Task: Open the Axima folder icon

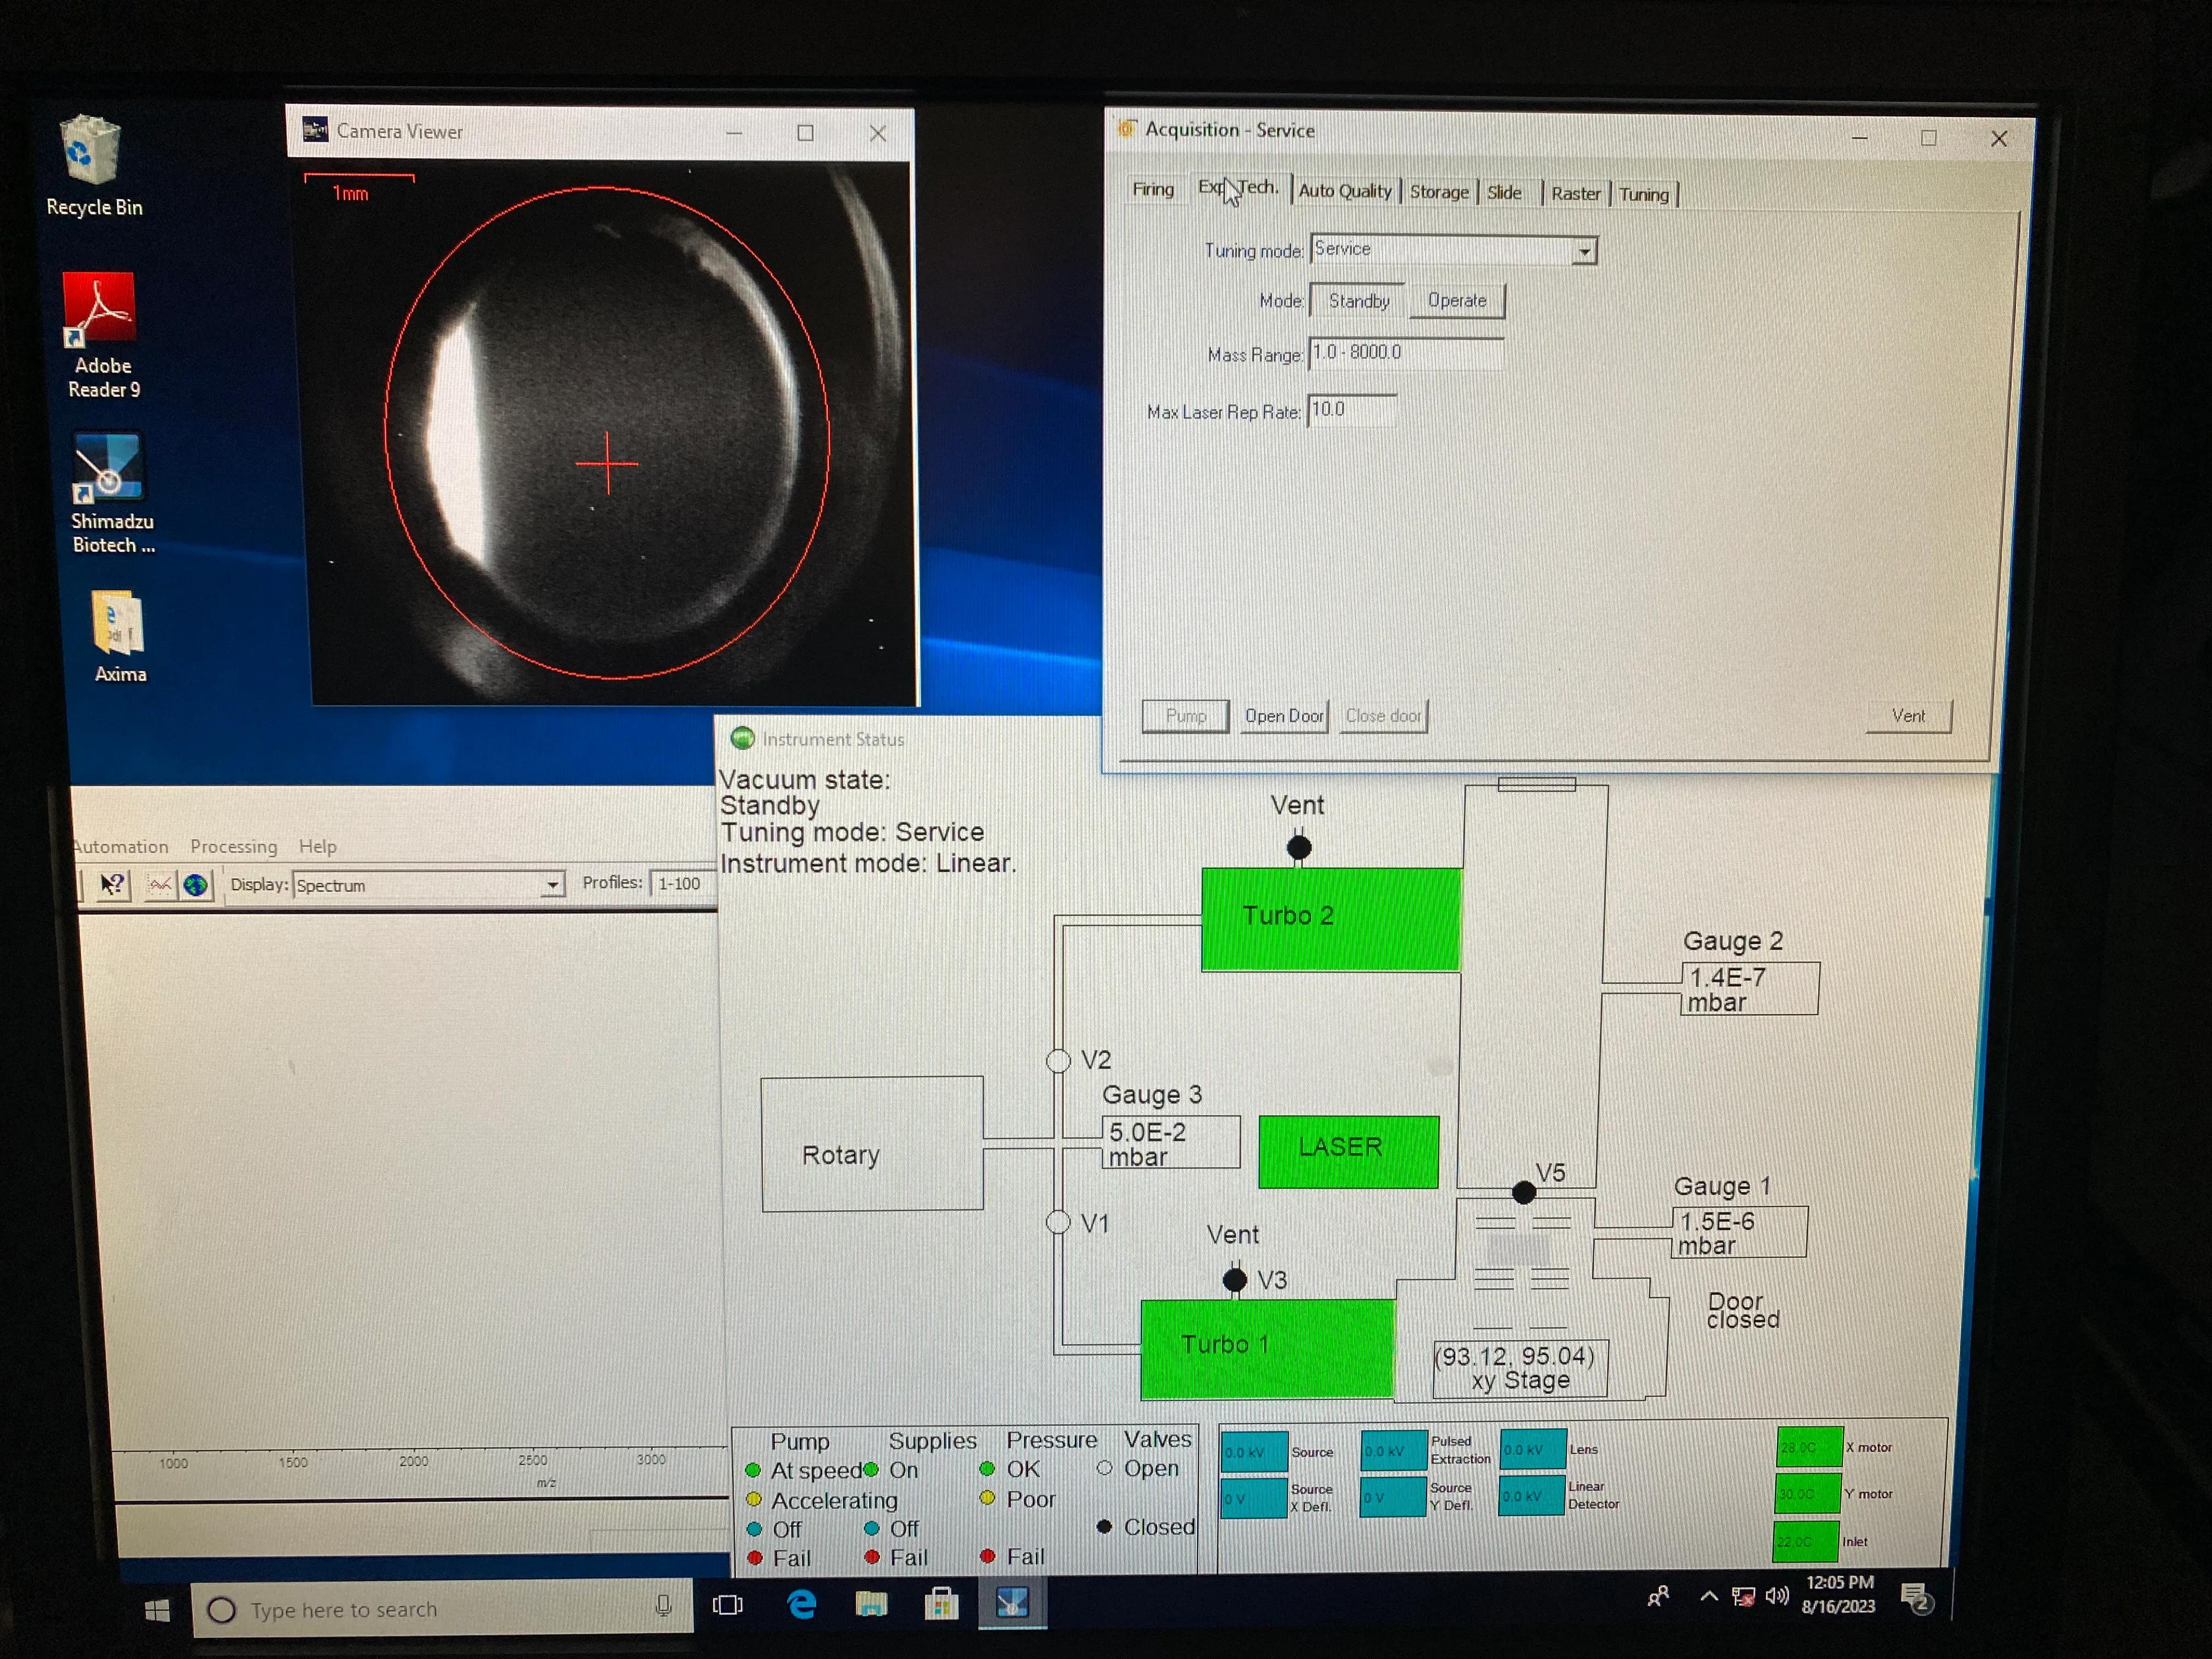Action: coord(118,623)
